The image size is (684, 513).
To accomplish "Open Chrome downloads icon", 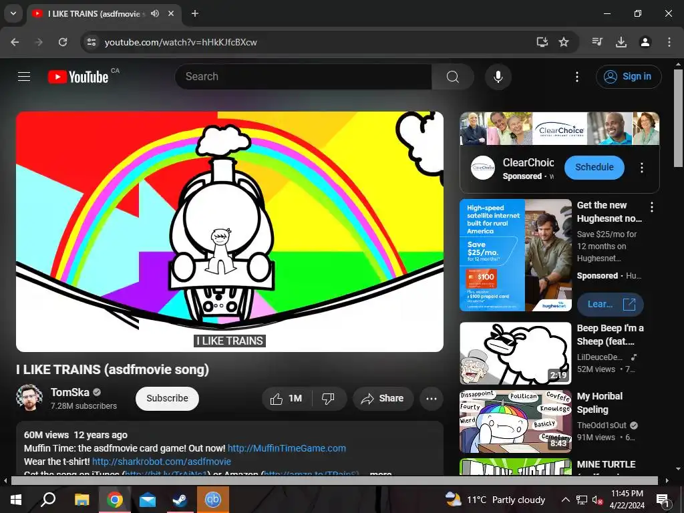I will (621, 42).
